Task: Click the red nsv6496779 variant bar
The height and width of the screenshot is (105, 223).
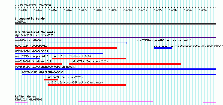Action: [x=125, y=64]
